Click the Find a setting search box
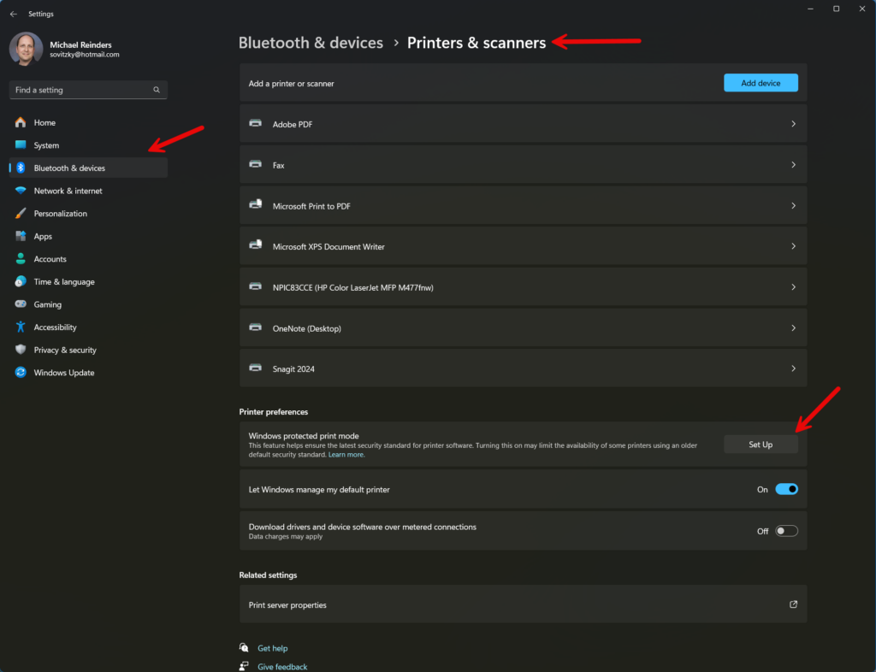Viewport: 876px width, 672px height. 88,90
